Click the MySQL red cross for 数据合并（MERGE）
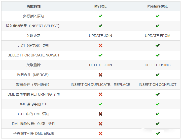Screen dimensions: 182x140 coord(100,75)
